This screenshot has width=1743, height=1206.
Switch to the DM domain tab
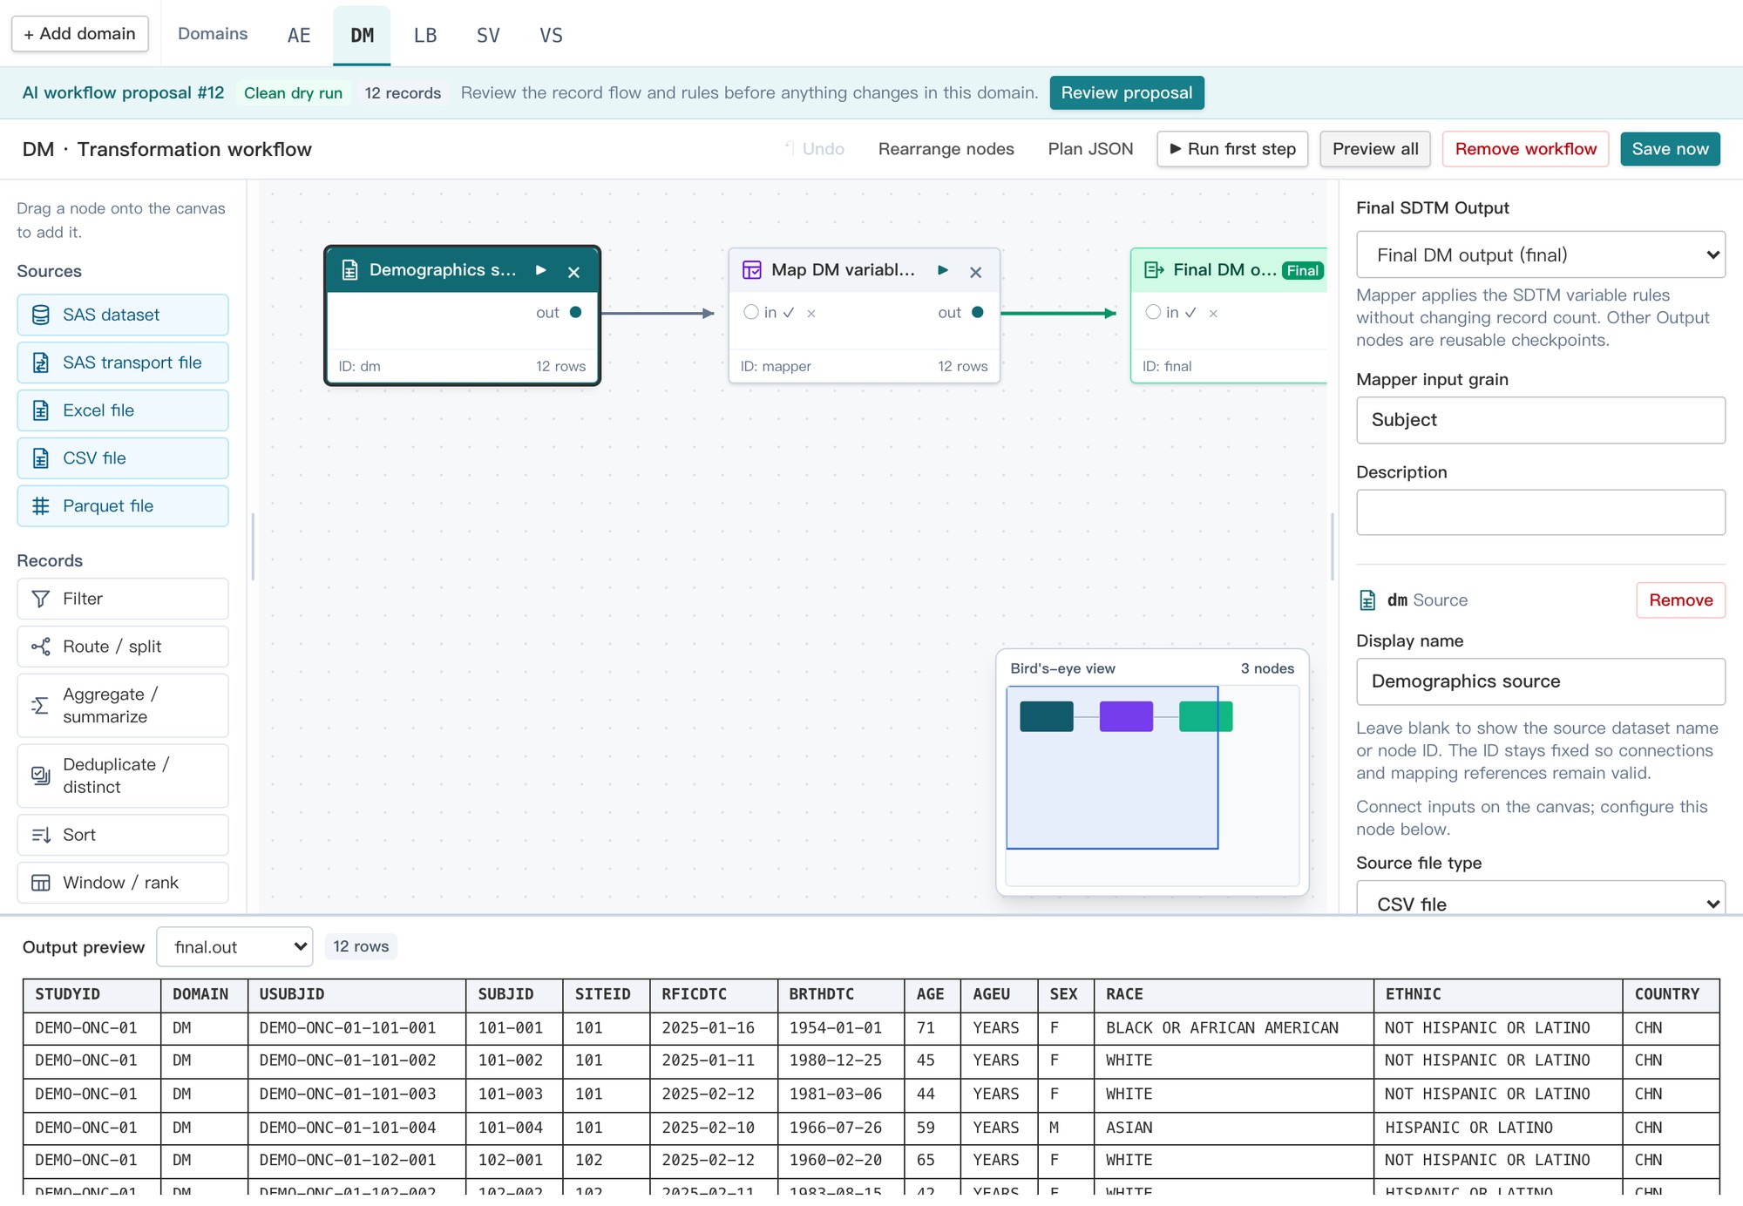point(362,36)
